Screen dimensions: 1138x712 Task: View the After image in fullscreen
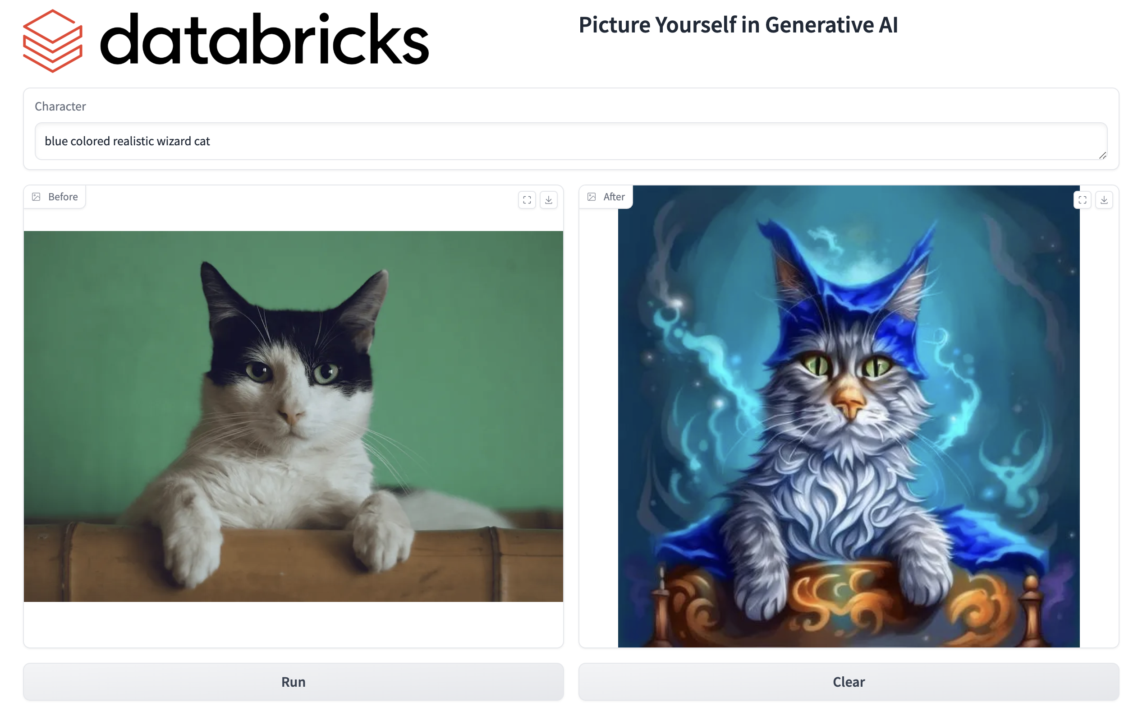click(x=1083, y=200)
